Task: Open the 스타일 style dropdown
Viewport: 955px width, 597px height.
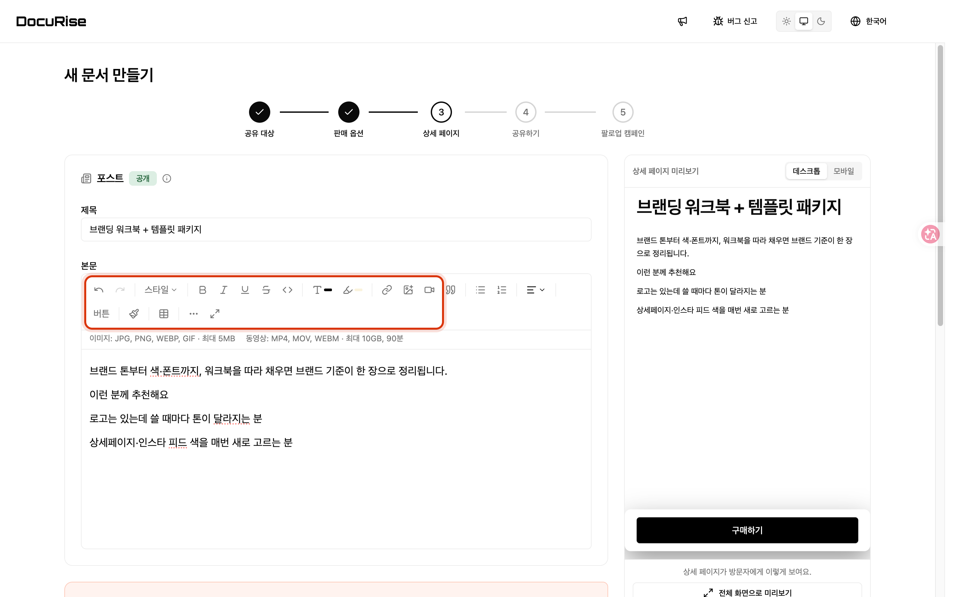Action: (160, 290)
